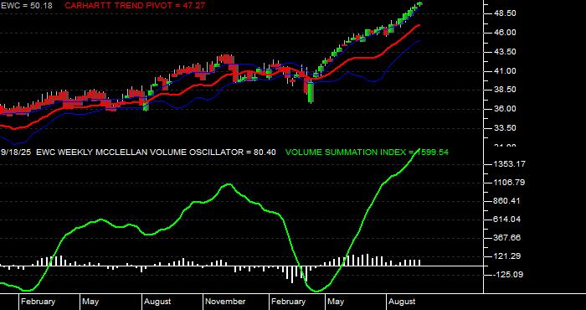Click the 33.50 price axis value
This screenshot has height=310, width=586.
506,128
